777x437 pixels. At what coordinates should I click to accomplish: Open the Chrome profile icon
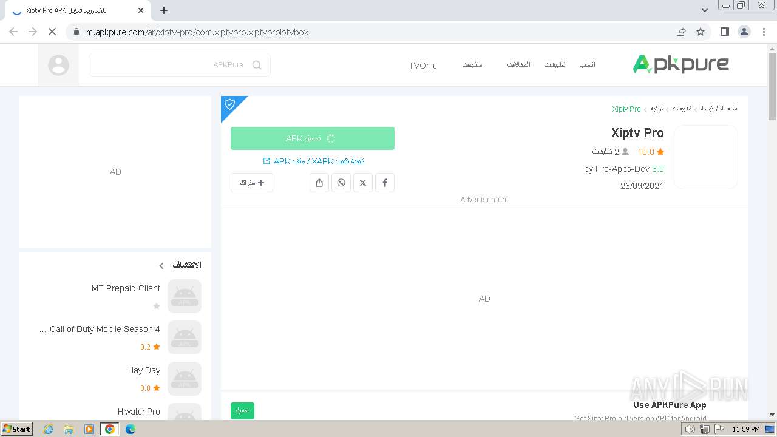click(744, 32)
